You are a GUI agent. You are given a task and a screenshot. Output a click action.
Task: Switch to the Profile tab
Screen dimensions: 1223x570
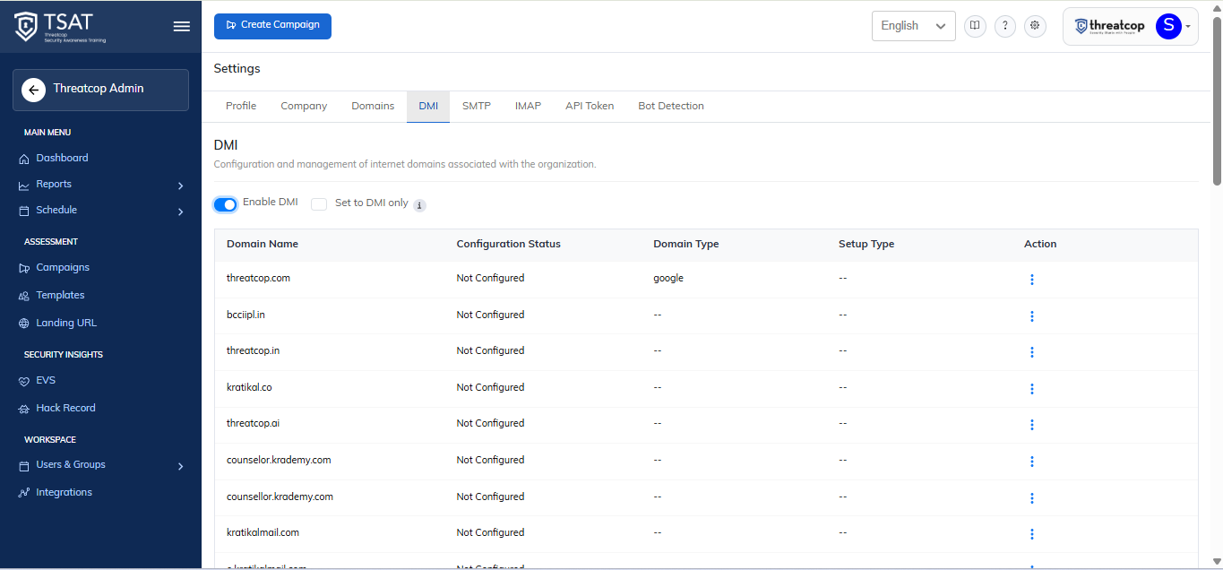[x=241, y=106]
